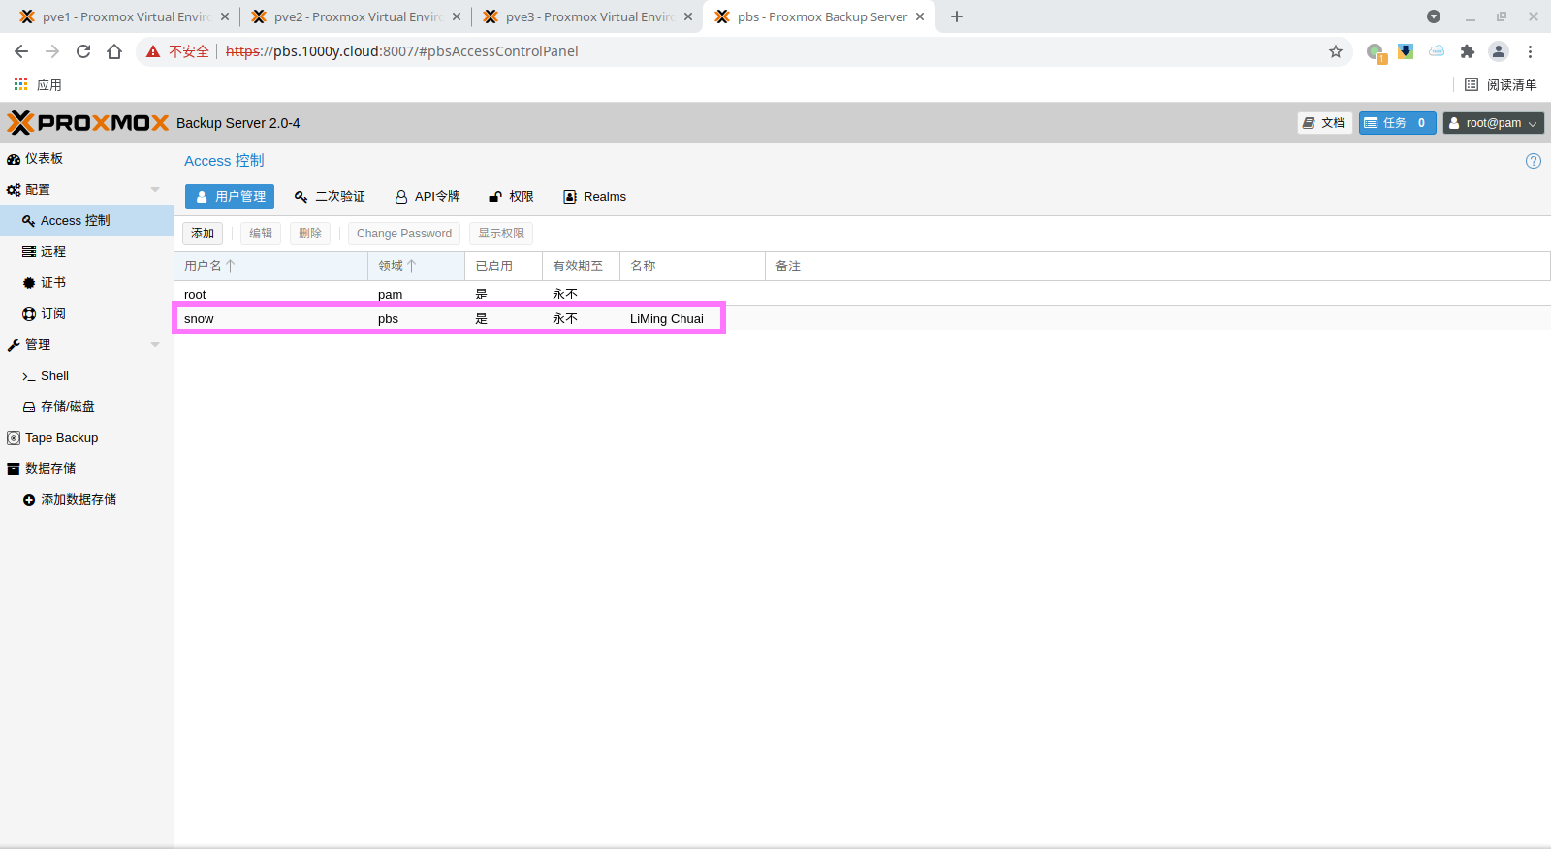Click the Add user button

tap(203, 234)
